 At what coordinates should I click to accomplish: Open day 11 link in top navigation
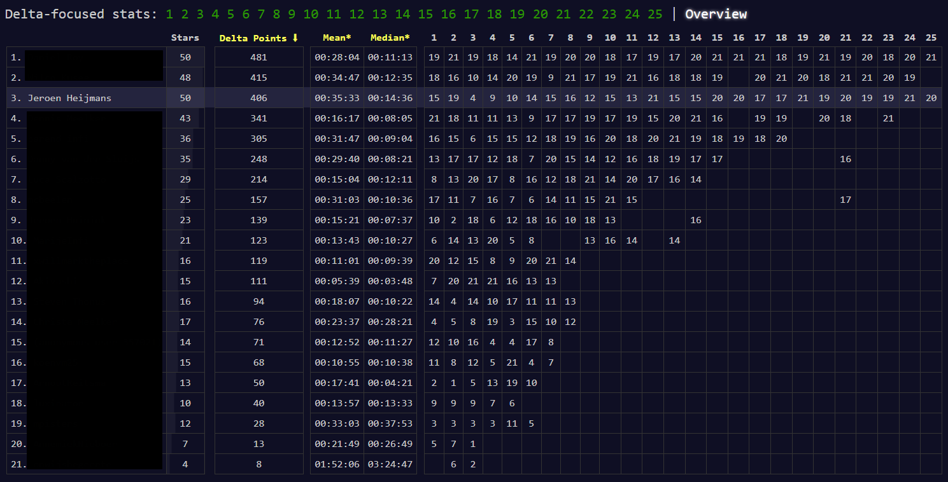click(x=334, y=14)
